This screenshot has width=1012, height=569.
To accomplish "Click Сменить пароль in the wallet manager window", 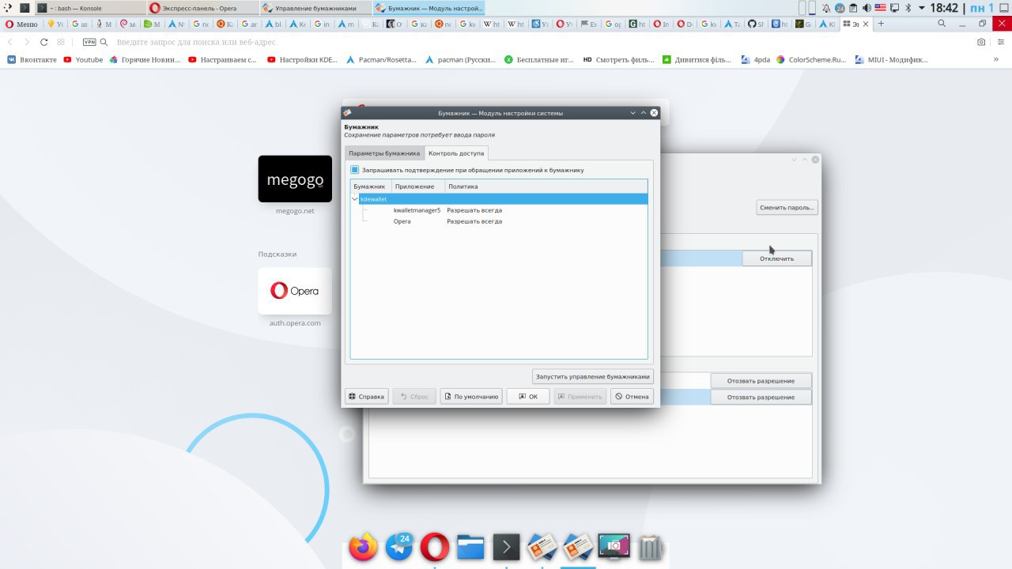I will [787, 208].
